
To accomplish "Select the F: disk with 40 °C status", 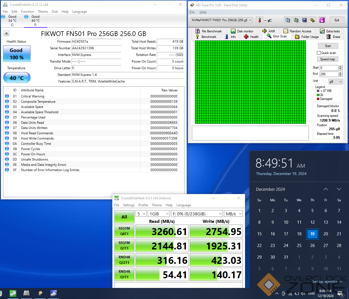I will coord(35,20).
